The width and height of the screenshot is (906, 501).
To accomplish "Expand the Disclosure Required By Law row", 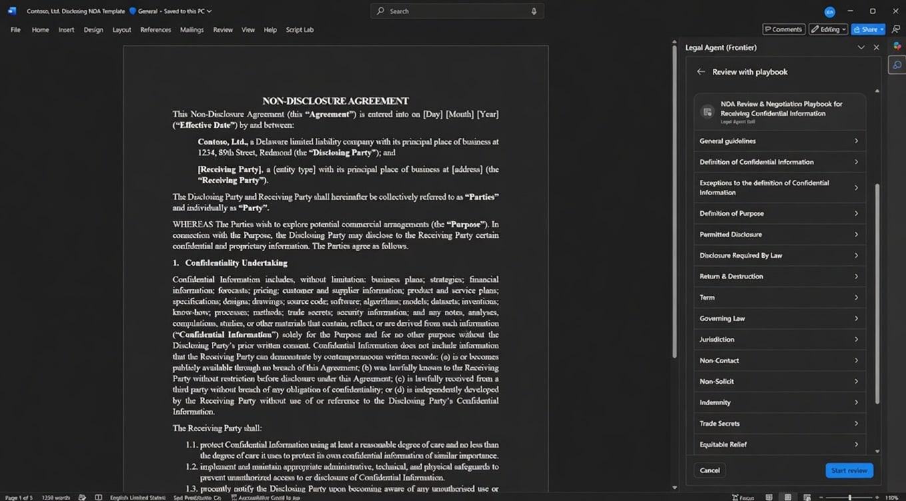I will (x=779, y=255).
